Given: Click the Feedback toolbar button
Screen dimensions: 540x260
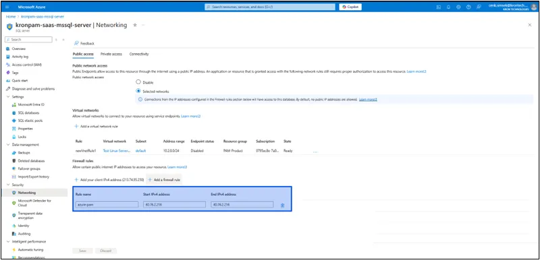Looking at the screenshot, I should tap(84, 43).
